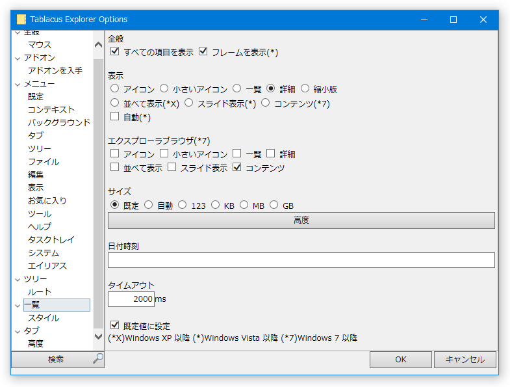Open マウス settings in tree
510x387 pixels.
point(40,45)
